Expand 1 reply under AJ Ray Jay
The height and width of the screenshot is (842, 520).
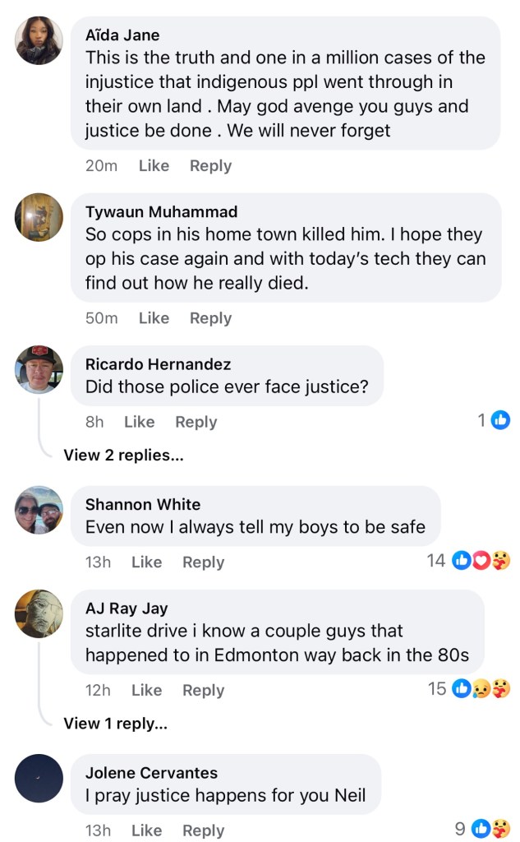point(116,724)
